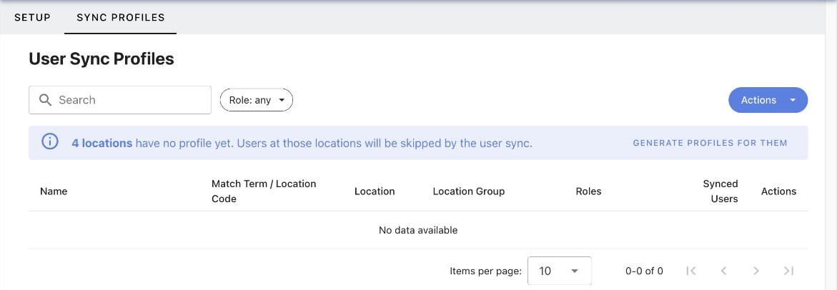Click the Search input field
Viewport: 837px width, 290px height.
point(120,100)
